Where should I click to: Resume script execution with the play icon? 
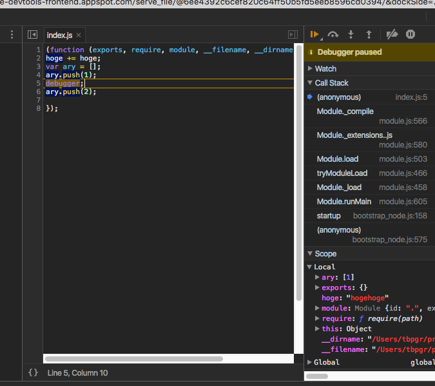click(314, 34)
